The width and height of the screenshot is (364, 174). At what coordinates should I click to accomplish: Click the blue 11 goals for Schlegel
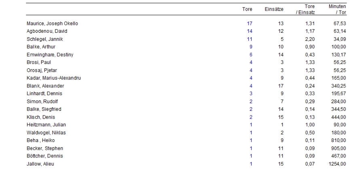click(x=250, y=39)
